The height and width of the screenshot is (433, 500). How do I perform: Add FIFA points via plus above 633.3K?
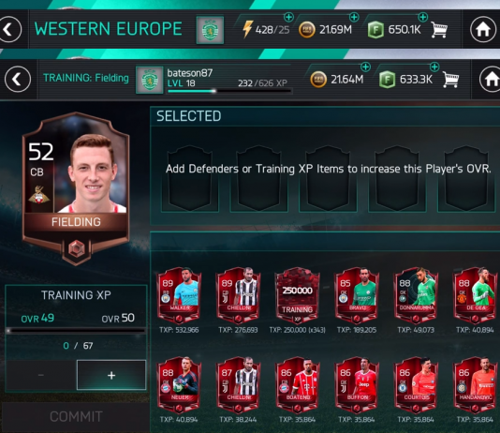[x=434, y=67]
